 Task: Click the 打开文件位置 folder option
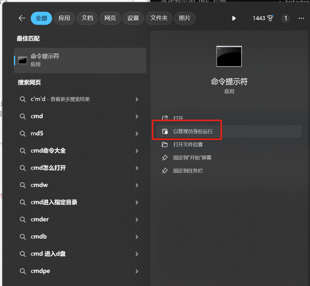188,145
